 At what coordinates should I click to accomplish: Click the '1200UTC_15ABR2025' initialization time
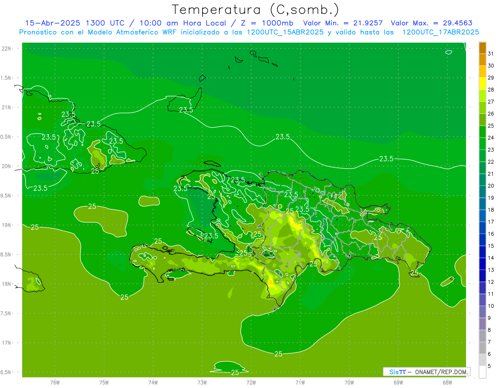pyautogui.click(x=285, y=32)
